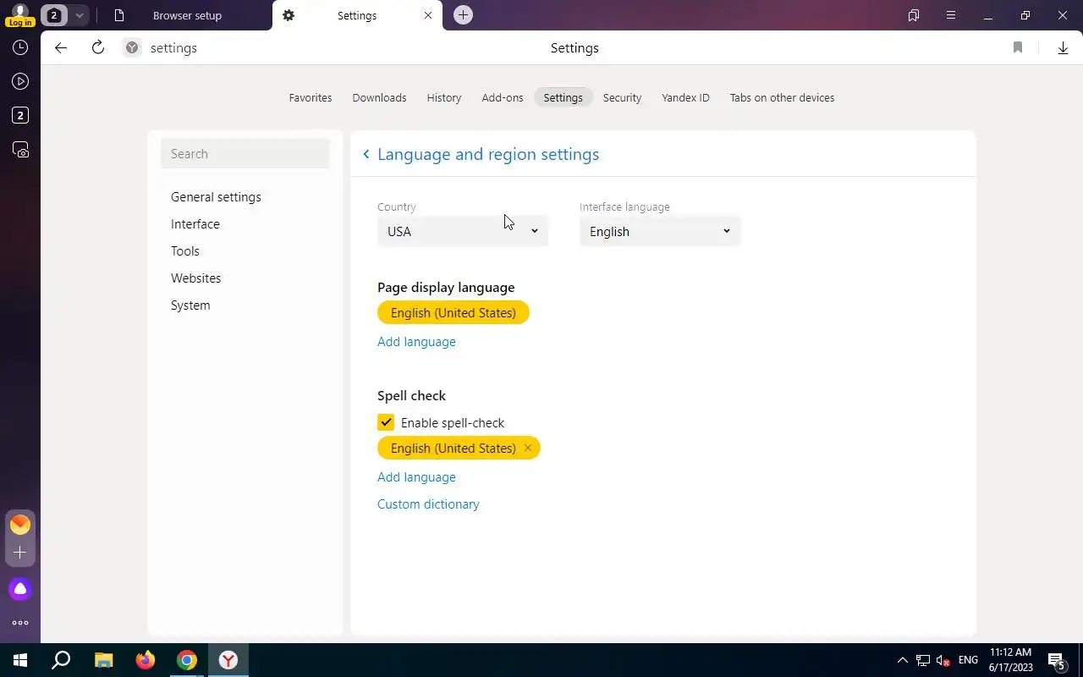Switch to the Browser setup tab

(187, 15)
